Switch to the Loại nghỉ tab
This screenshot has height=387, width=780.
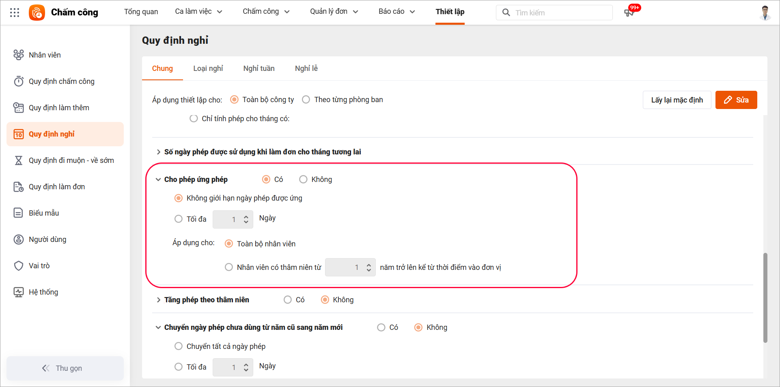(x=208, y=68)
